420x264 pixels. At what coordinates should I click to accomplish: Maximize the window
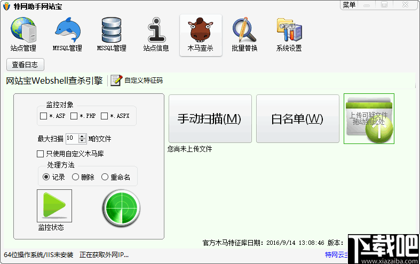point(384,5)
